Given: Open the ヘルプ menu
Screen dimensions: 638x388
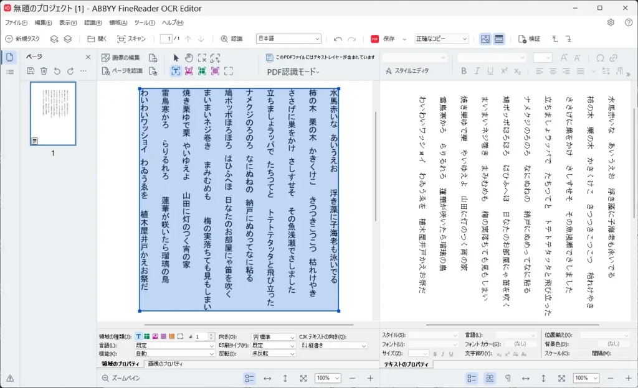Looking at the screenshot, I should 173,23.
